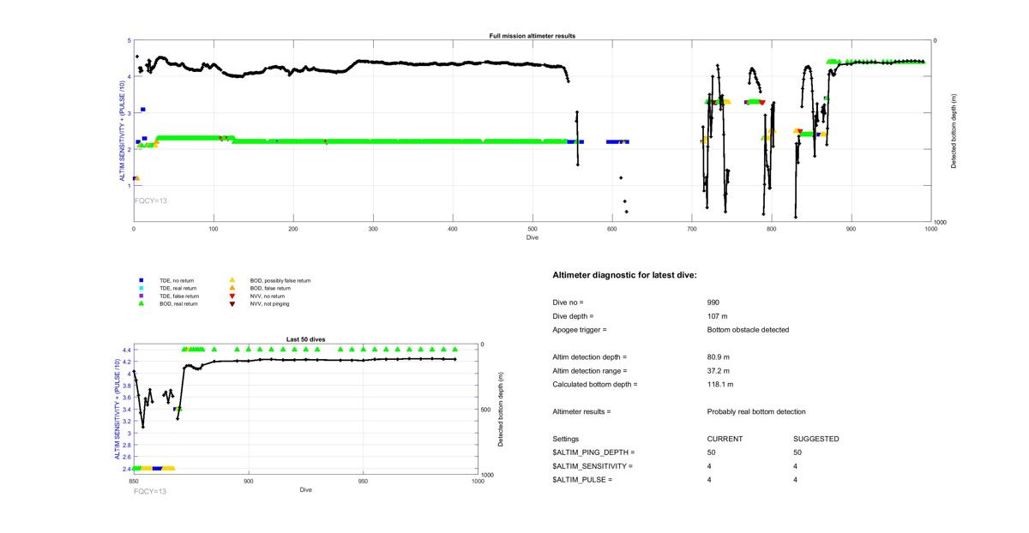Click the orange triangle beside 'BOD, false return'
Image resolution: width=1029 pixels, height=533 pixels.
tap(232, 288)
